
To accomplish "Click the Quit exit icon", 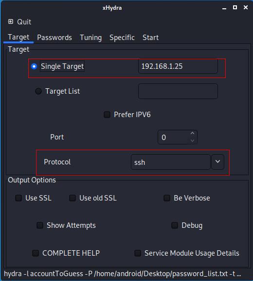I will [x=11, y=21].
